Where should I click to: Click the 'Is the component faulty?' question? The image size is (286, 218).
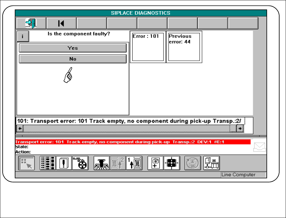point(79,34)
